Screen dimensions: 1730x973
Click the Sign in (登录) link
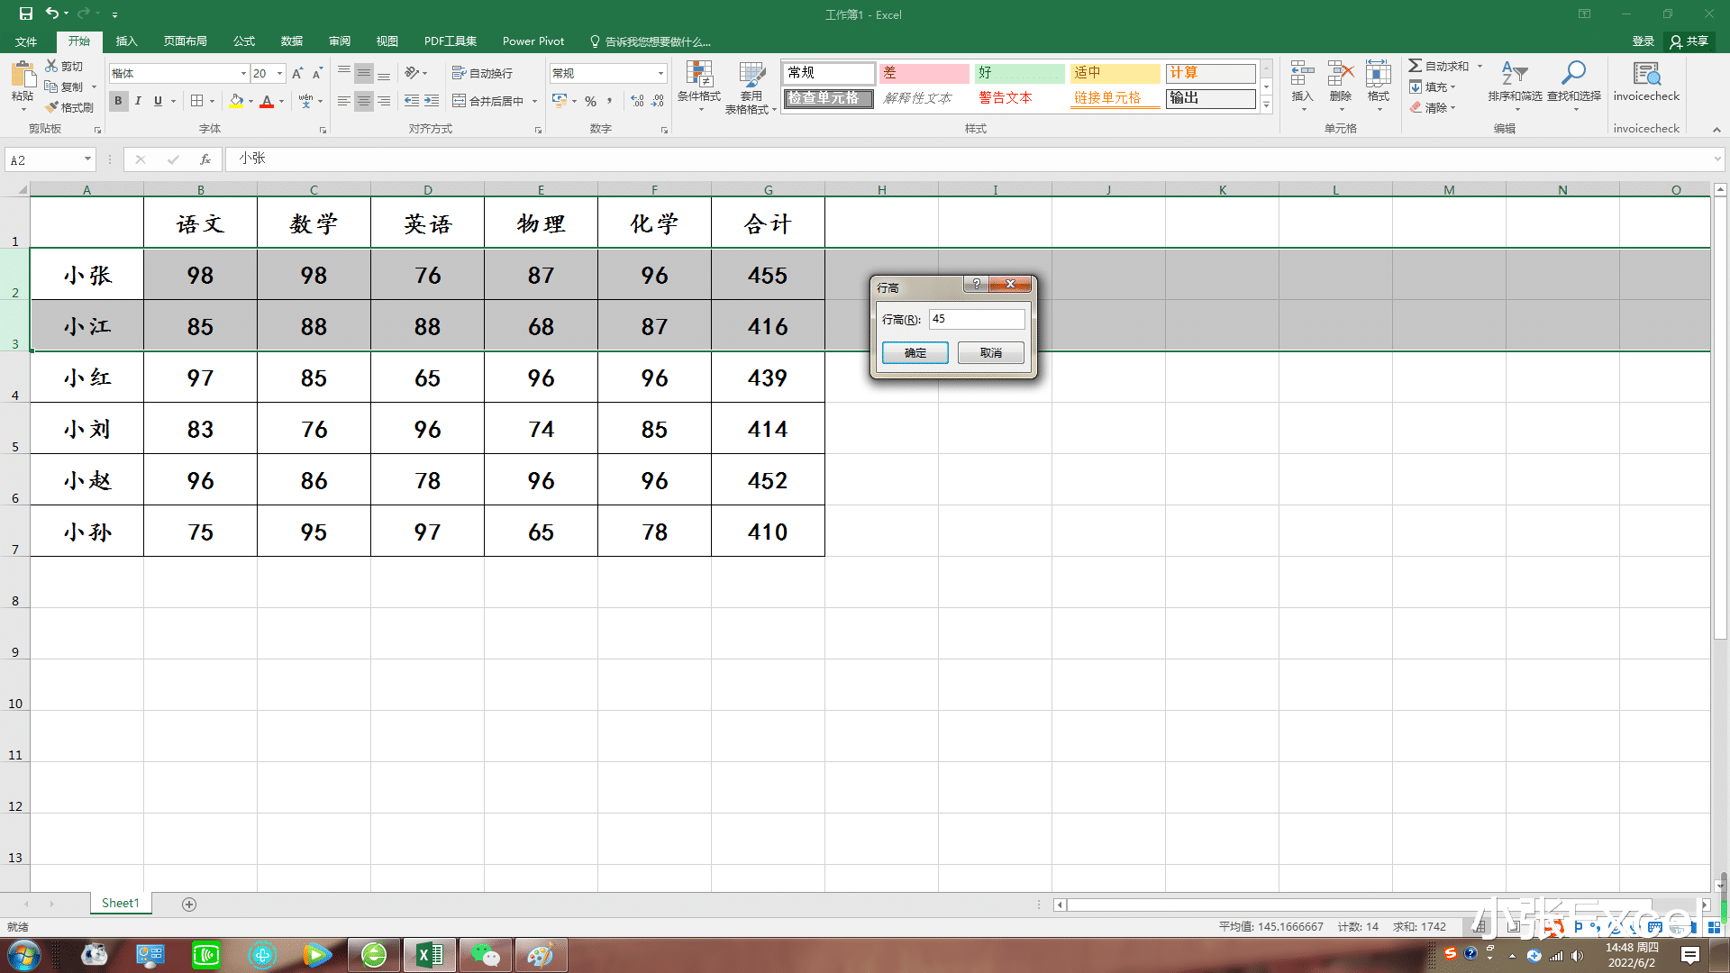[1643, 41]
